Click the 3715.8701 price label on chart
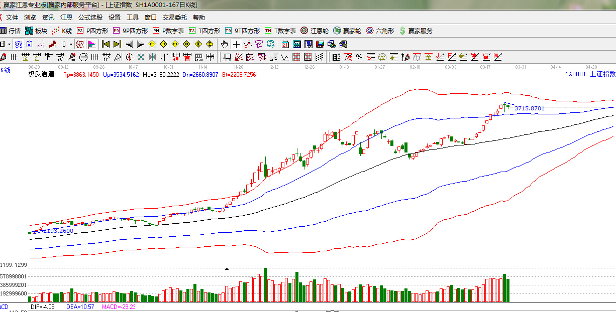Image resolution: width=616 pixels, height=312 pixels. pos(529,108)
